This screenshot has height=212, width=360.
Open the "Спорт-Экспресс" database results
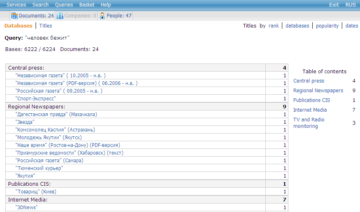point(35,99)
